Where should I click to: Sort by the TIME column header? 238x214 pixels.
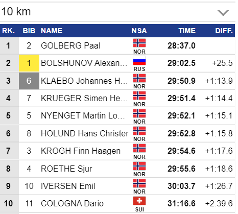[x=187, y=31]
